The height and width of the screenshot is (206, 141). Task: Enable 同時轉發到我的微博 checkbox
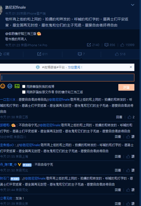point(24,86)
